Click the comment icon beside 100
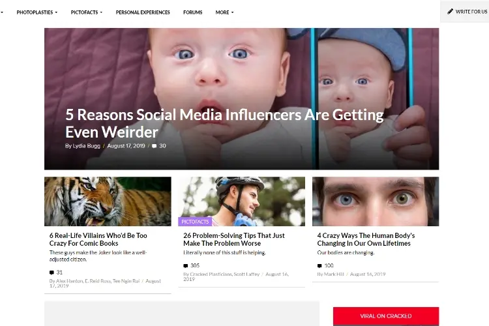Image resolution: width=489 pixels, height=326 pixels. coord(319,266)
